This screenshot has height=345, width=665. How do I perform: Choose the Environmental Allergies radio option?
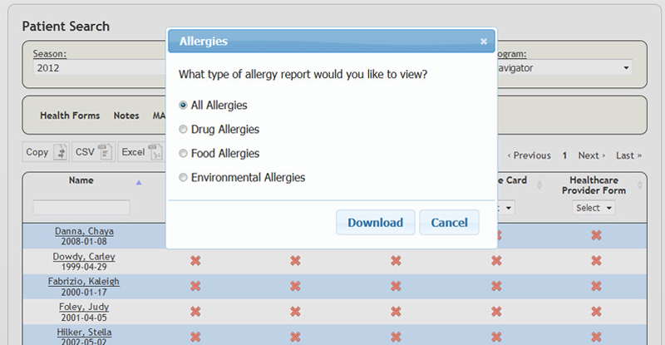(184, 178)
